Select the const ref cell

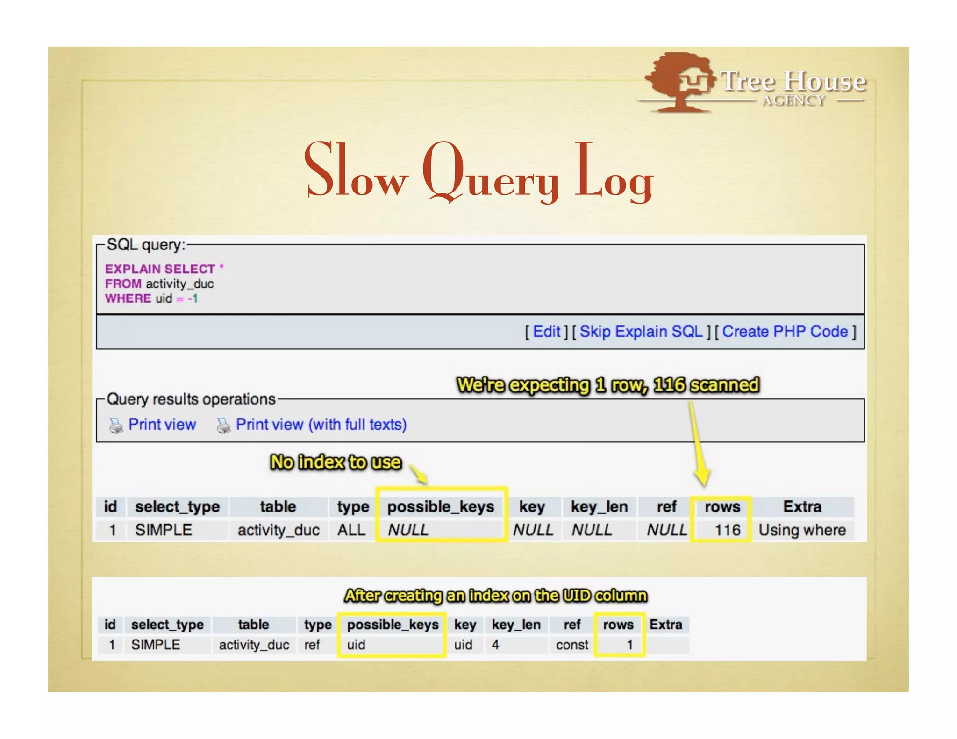click(x=571, y=645)
